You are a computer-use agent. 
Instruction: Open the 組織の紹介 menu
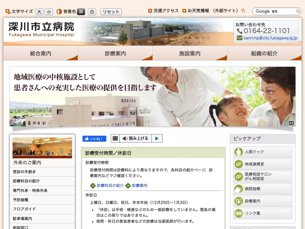tap(264, 53)
